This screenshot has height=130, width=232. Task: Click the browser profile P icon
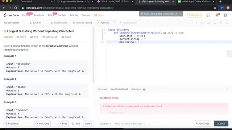[222, 8]
